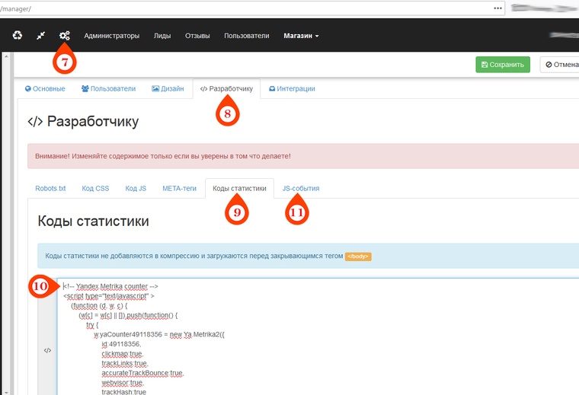Viewport: 579px width, 395px height.
Task: Select the Код CSS sub-tab
Action: coord(96,188)
